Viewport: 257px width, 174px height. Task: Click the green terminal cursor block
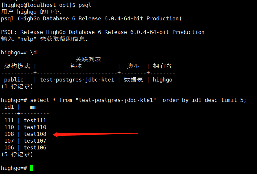tap(32, 168)
